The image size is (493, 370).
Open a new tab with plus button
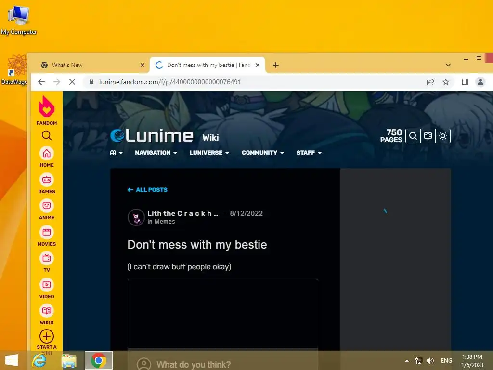(276, 65)
